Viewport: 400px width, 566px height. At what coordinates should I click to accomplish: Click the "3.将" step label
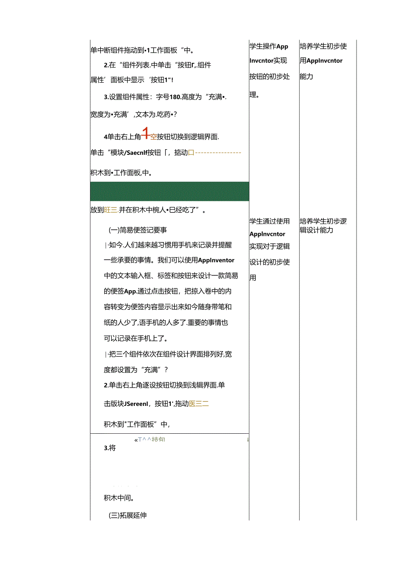110,448
